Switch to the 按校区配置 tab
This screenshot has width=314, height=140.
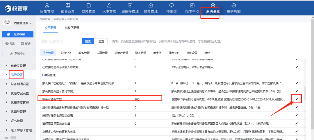click(x=72, y=28)
